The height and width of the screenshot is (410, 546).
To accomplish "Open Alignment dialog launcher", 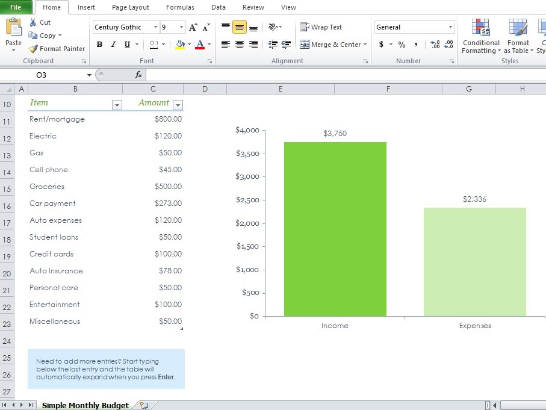I will click(365, 61).
